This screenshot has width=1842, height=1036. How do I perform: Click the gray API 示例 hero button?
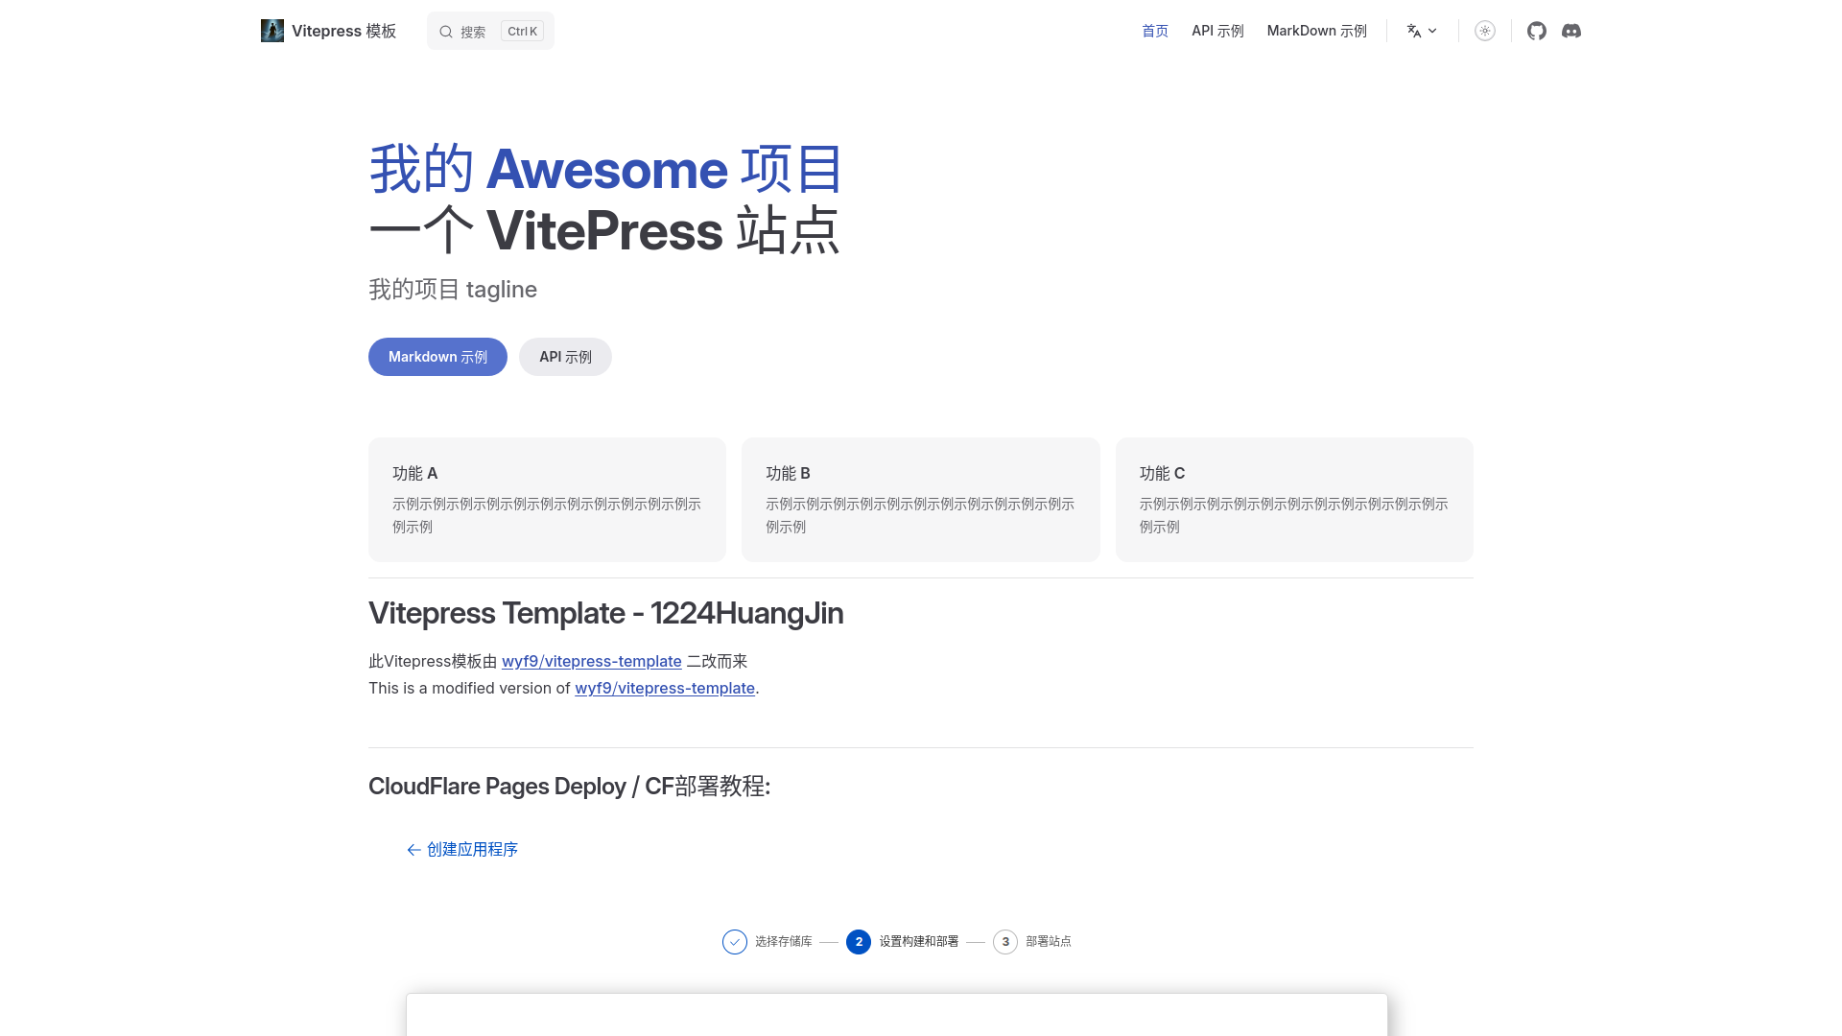565,357
